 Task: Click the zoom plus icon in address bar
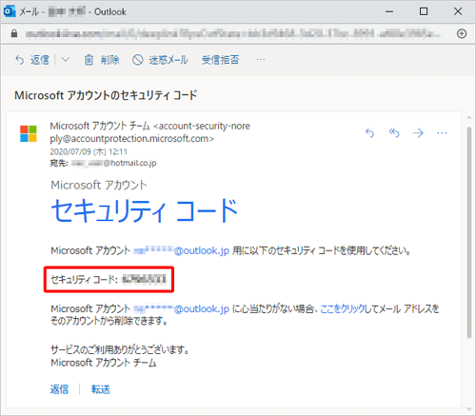point(462,33)
